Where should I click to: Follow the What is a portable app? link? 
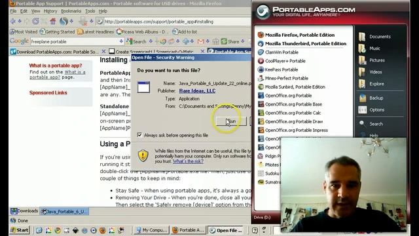58,74
